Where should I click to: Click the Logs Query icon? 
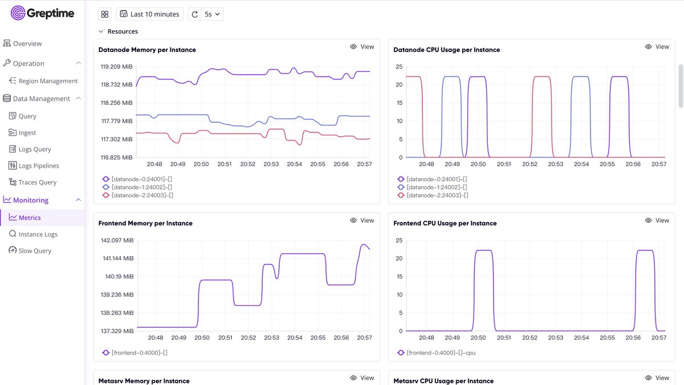pos(13,149)
